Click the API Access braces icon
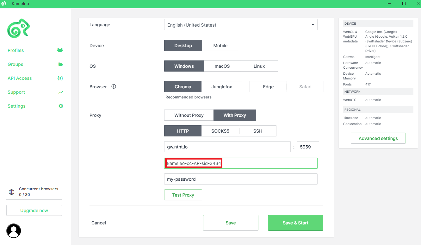This screenshot has width=421, height=245. (60, 78)
